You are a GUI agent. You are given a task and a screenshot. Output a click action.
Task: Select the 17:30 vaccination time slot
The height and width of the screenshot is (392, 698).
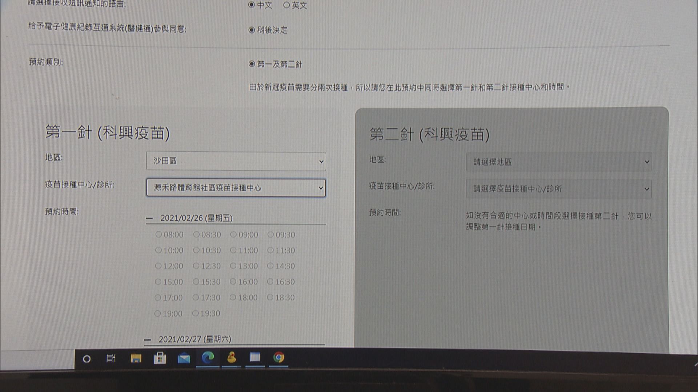(x=195, y=297)
